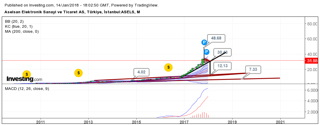Click the Published on Investing.com header line
320x125 pixels.
coord(81,5)
